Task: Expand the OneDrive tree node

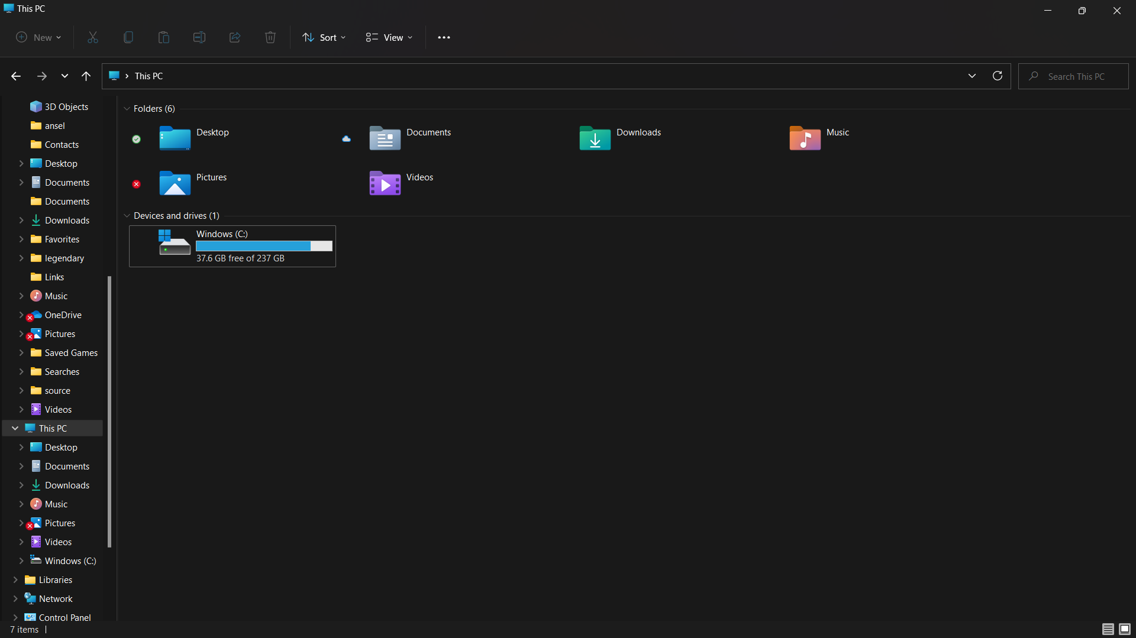Action: (21, 315)
